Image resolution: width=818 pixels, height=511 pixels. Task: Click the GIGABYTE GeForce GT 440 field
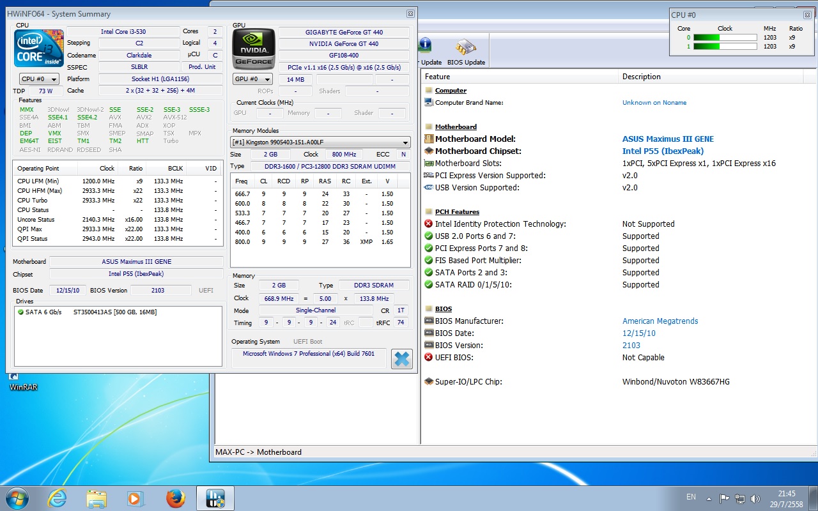click(x=344, y=32)
